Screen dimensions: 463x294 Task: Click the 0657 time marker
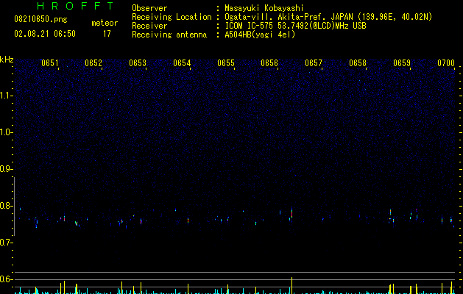tap(314, 63)
